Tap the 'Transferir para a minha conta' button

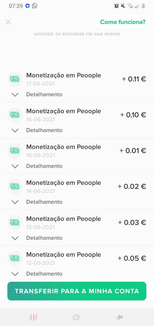[77, 291]
